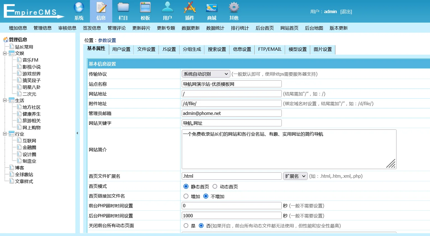Select 动态首页 radio button
The image size is (430, 236).
tap(215, 186)
